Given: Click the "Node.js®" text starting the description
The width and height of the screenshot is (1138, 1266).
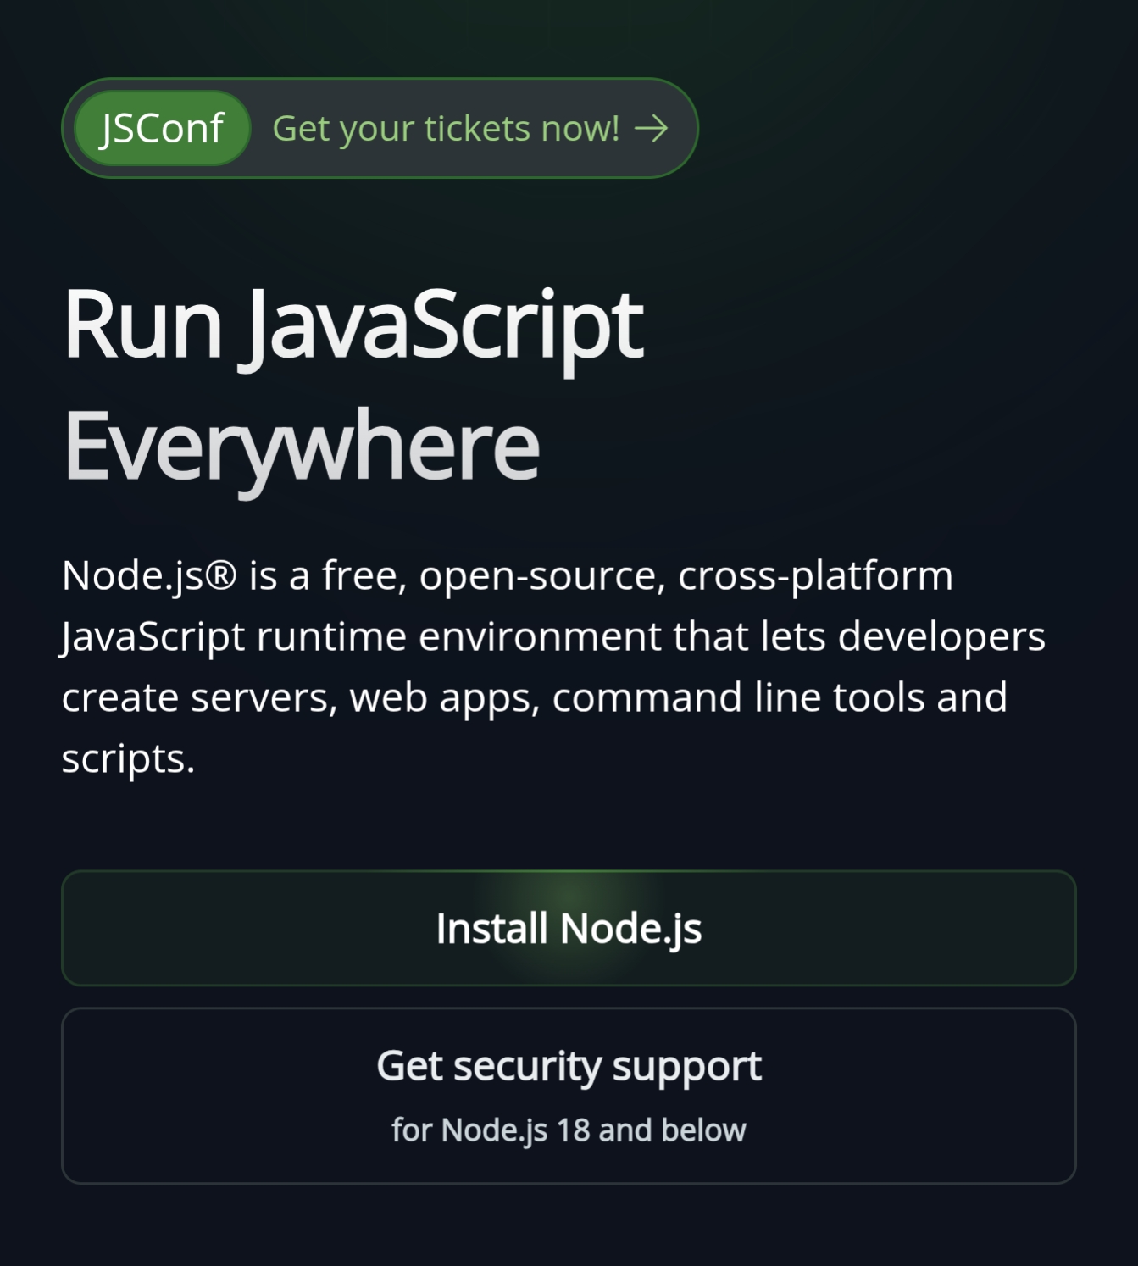Looking at the screenshot, I should [x=133, y=576].
